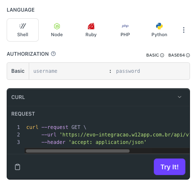Click the BASIC info icon
The image size is (195, 183).
[162, 55]
